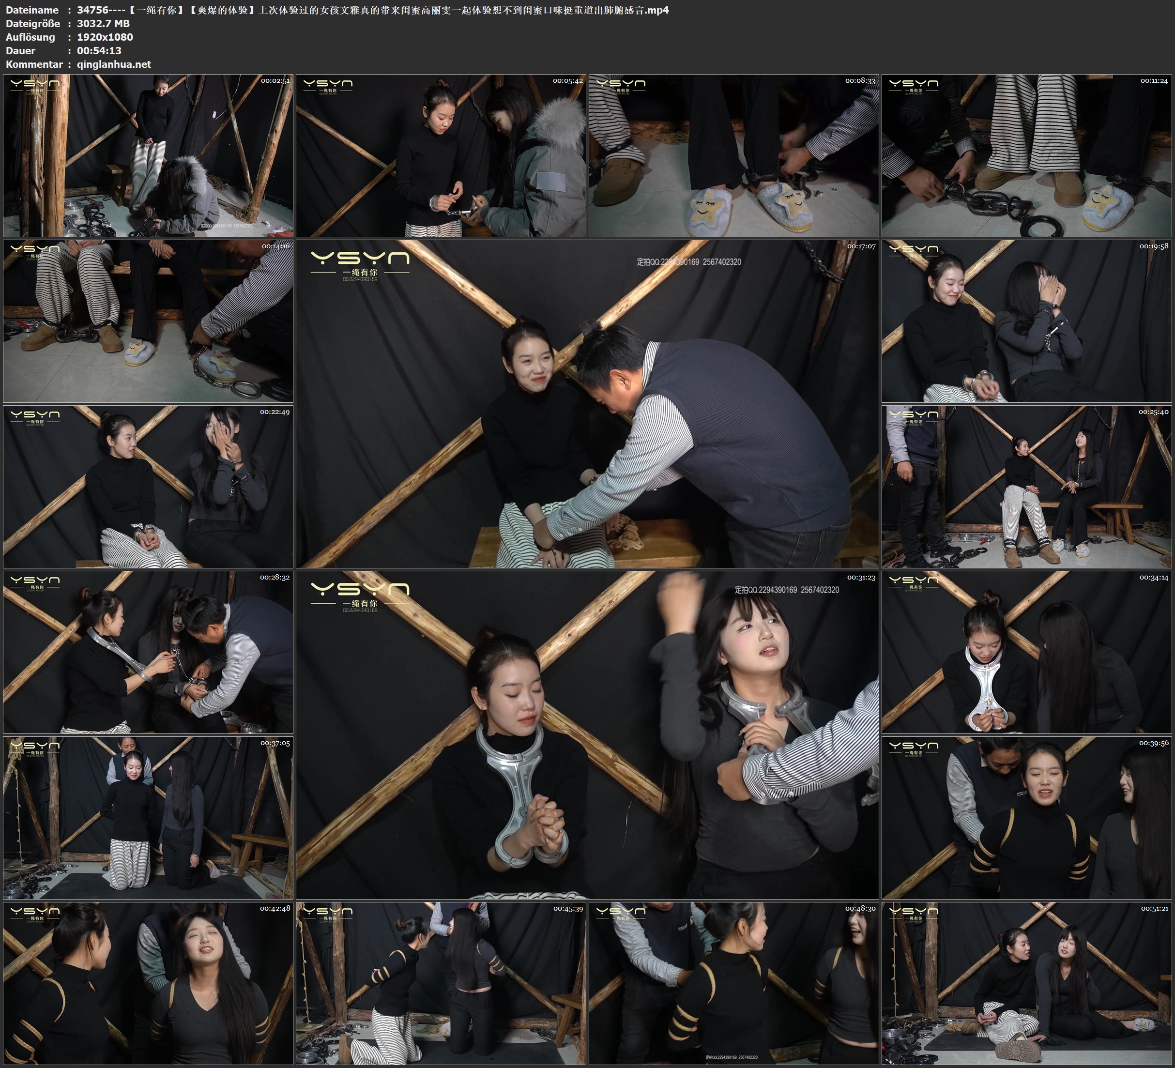Click the 00:11:24 frame thumbnail

tap(1027, 155)
